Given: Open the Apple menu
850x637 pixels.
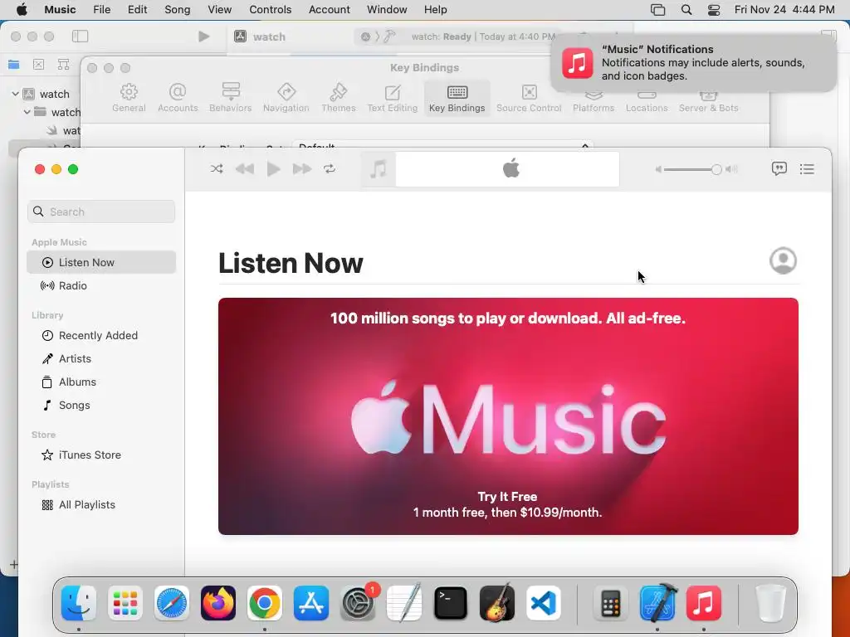Looking at the screenshot, I should point(22,9).
